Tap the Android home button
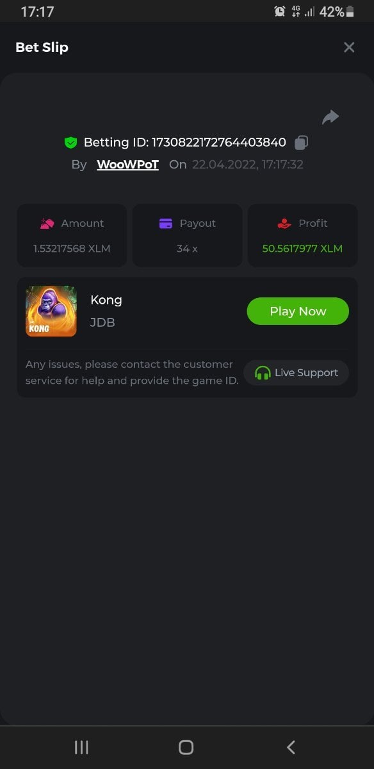Screen dimensions: 374x769 (x=186, y=747)
